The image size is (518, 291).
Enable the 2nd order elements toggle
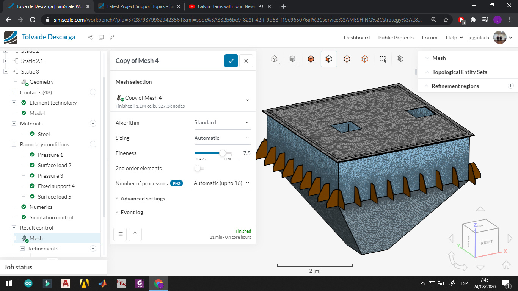click(199, 168)
